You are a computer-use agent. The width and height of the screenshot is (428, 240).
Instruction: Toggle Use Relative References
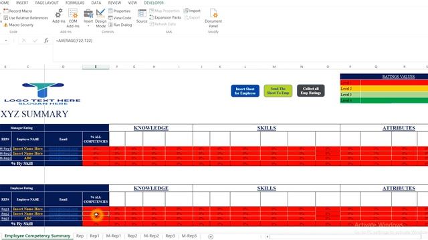coord(25,18)
